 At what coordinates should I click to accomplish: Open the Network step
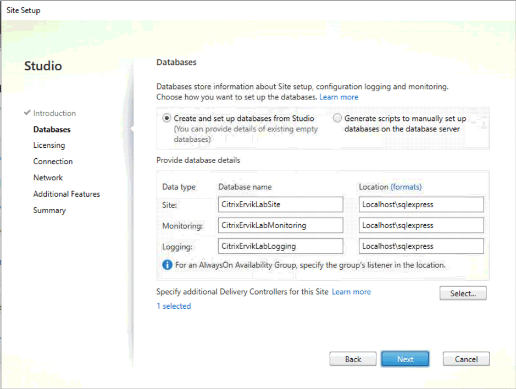pos(48,177)
